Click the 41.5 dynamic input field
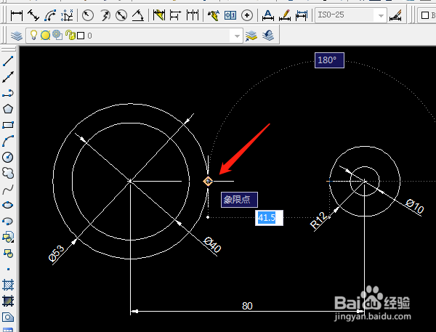 [x=269, y=218]
